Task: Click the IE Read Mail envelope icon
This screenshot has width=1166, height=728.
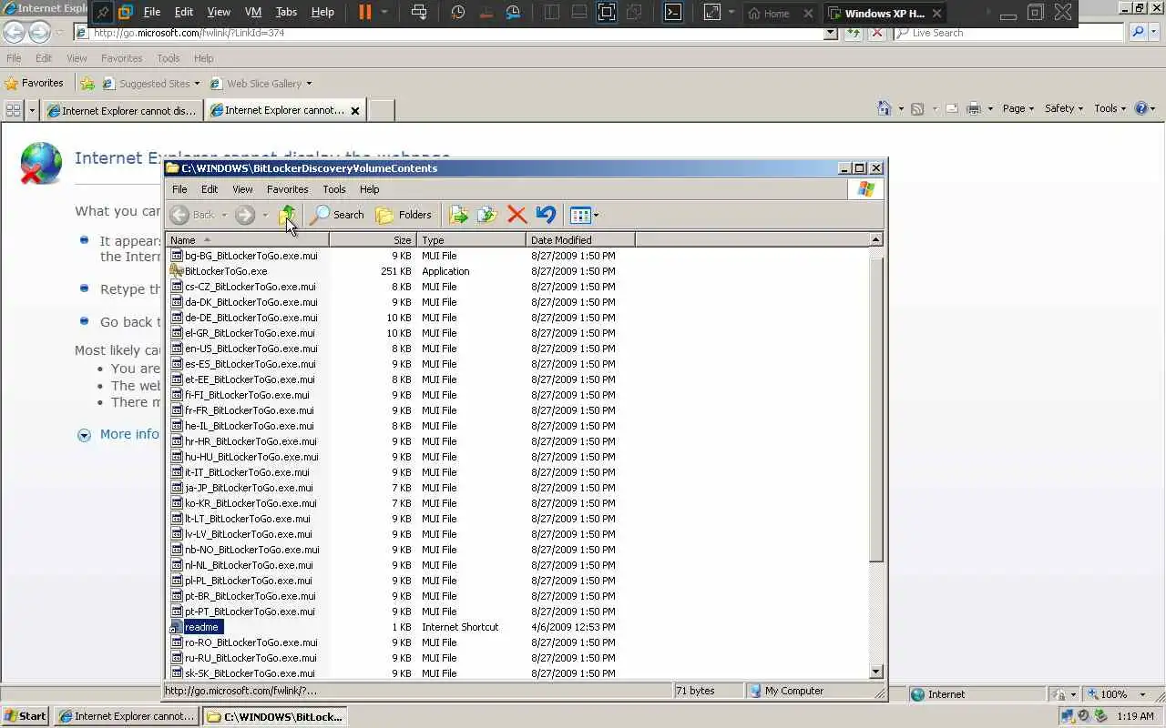Action: tap(951, 108)
